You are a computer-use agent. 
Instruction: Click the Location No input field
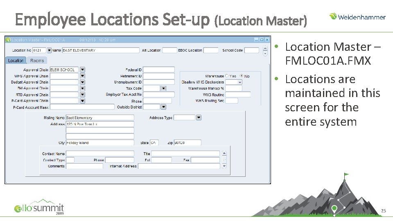point(39,50)
